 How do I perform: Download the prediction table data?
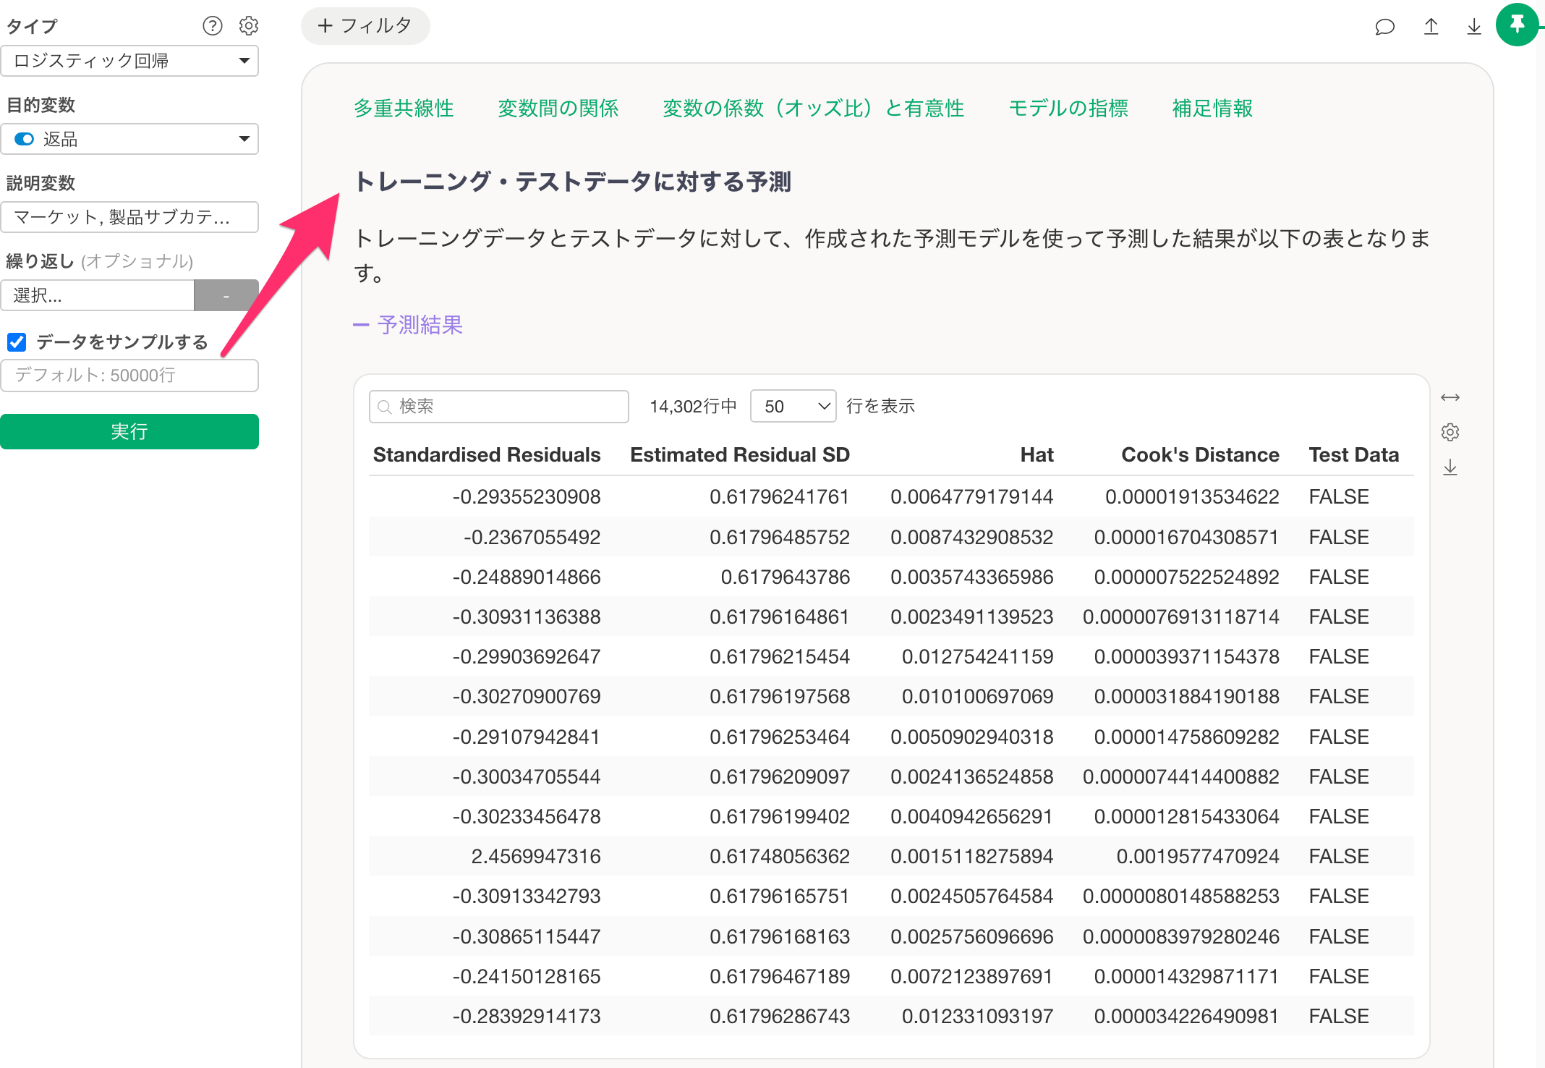point(1450,467)
